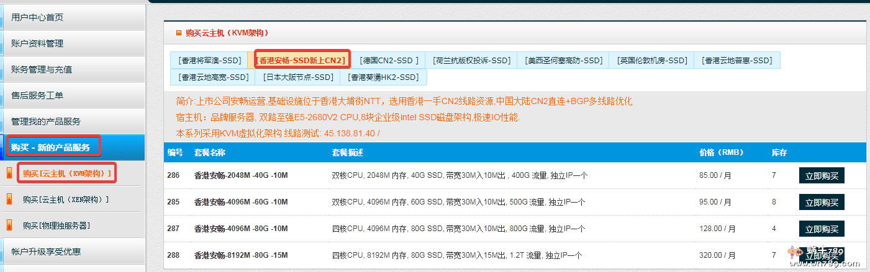The height and width of the screenshot is (272, 870).
Task: Open 账户资料管理 menu item
Action: (x=37, y=43)
